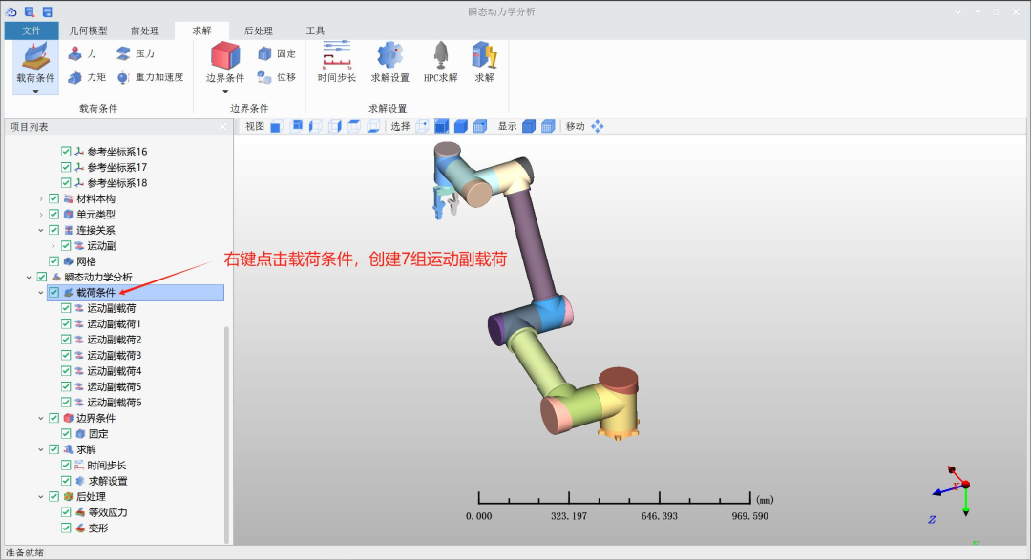Toggle 变形 checkbox
This screenshot has width=1031, height=560.
(66, 528)
